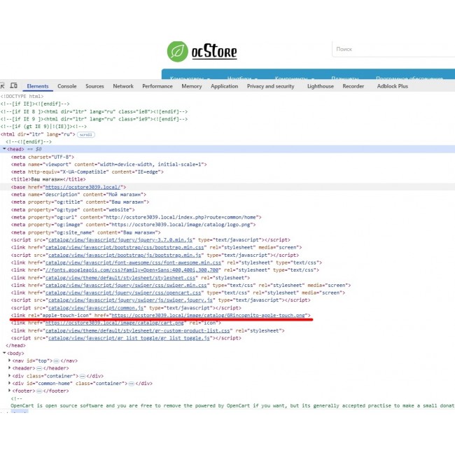
Task: Click ellipsis badge in footer element
Action: [x=36, y=391]
